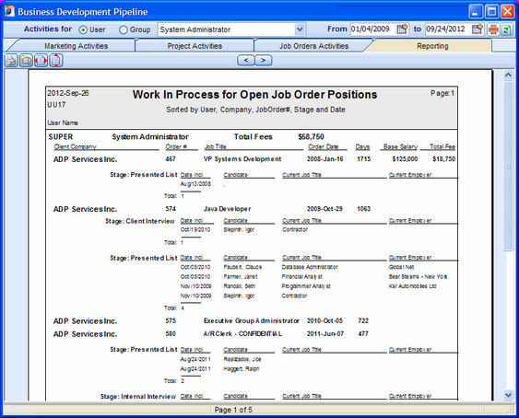This screenshot has height=418, width=519.
Task: Click order number 580
Action: point(171,333)
